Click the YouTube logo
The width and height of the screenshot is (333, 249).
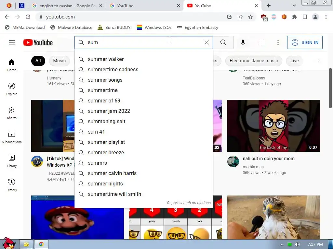(x=38, y=42)
